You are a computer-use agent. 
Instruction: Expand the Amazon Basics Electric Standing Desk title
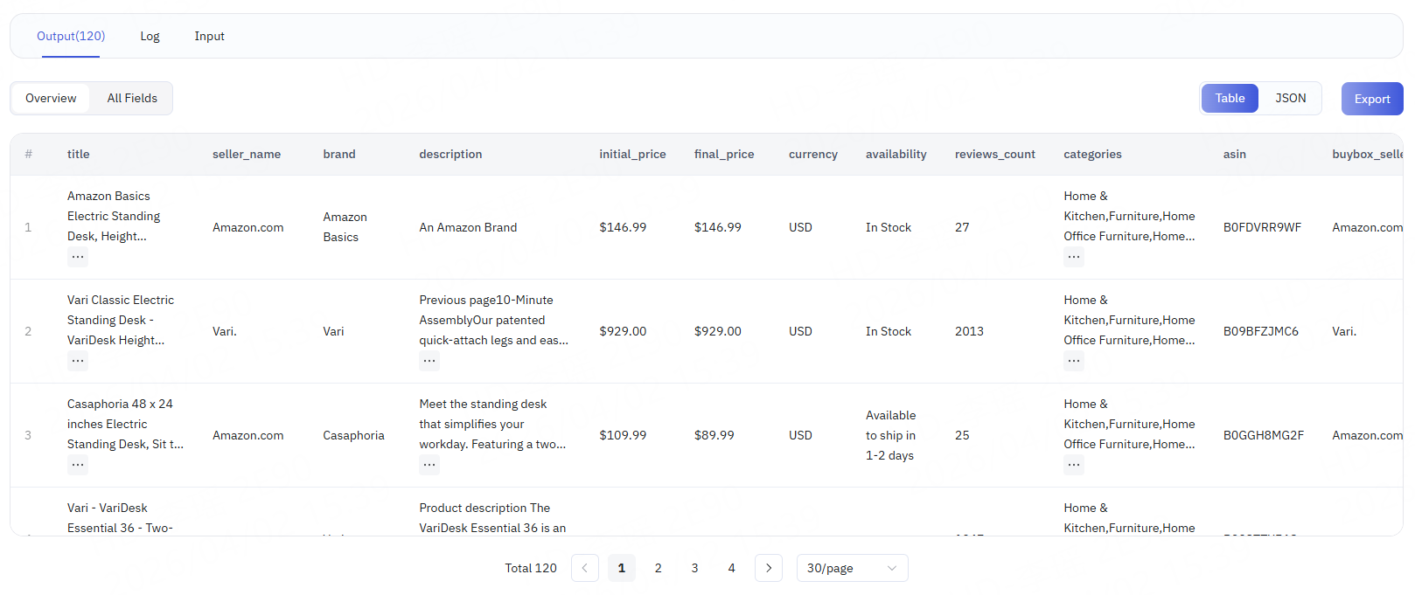pos(78,257)
